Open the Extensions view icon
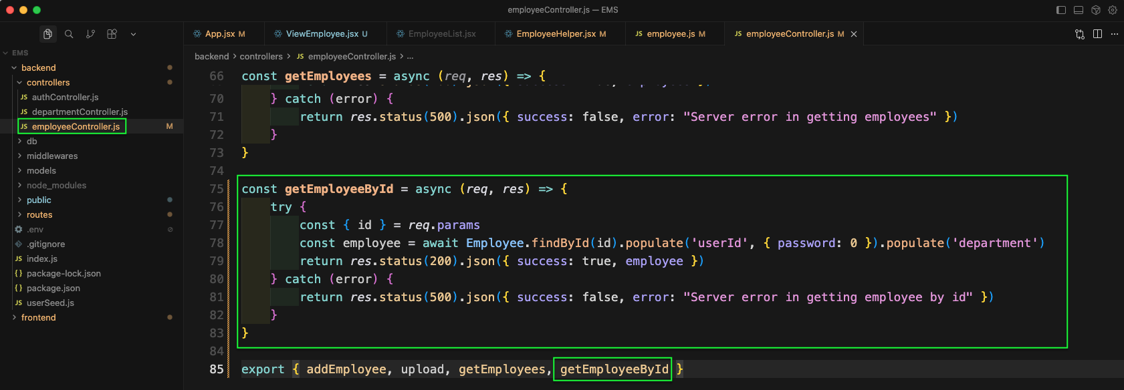Image resolution: width=1124 pixels, height=390 pixels. point(112,34)
